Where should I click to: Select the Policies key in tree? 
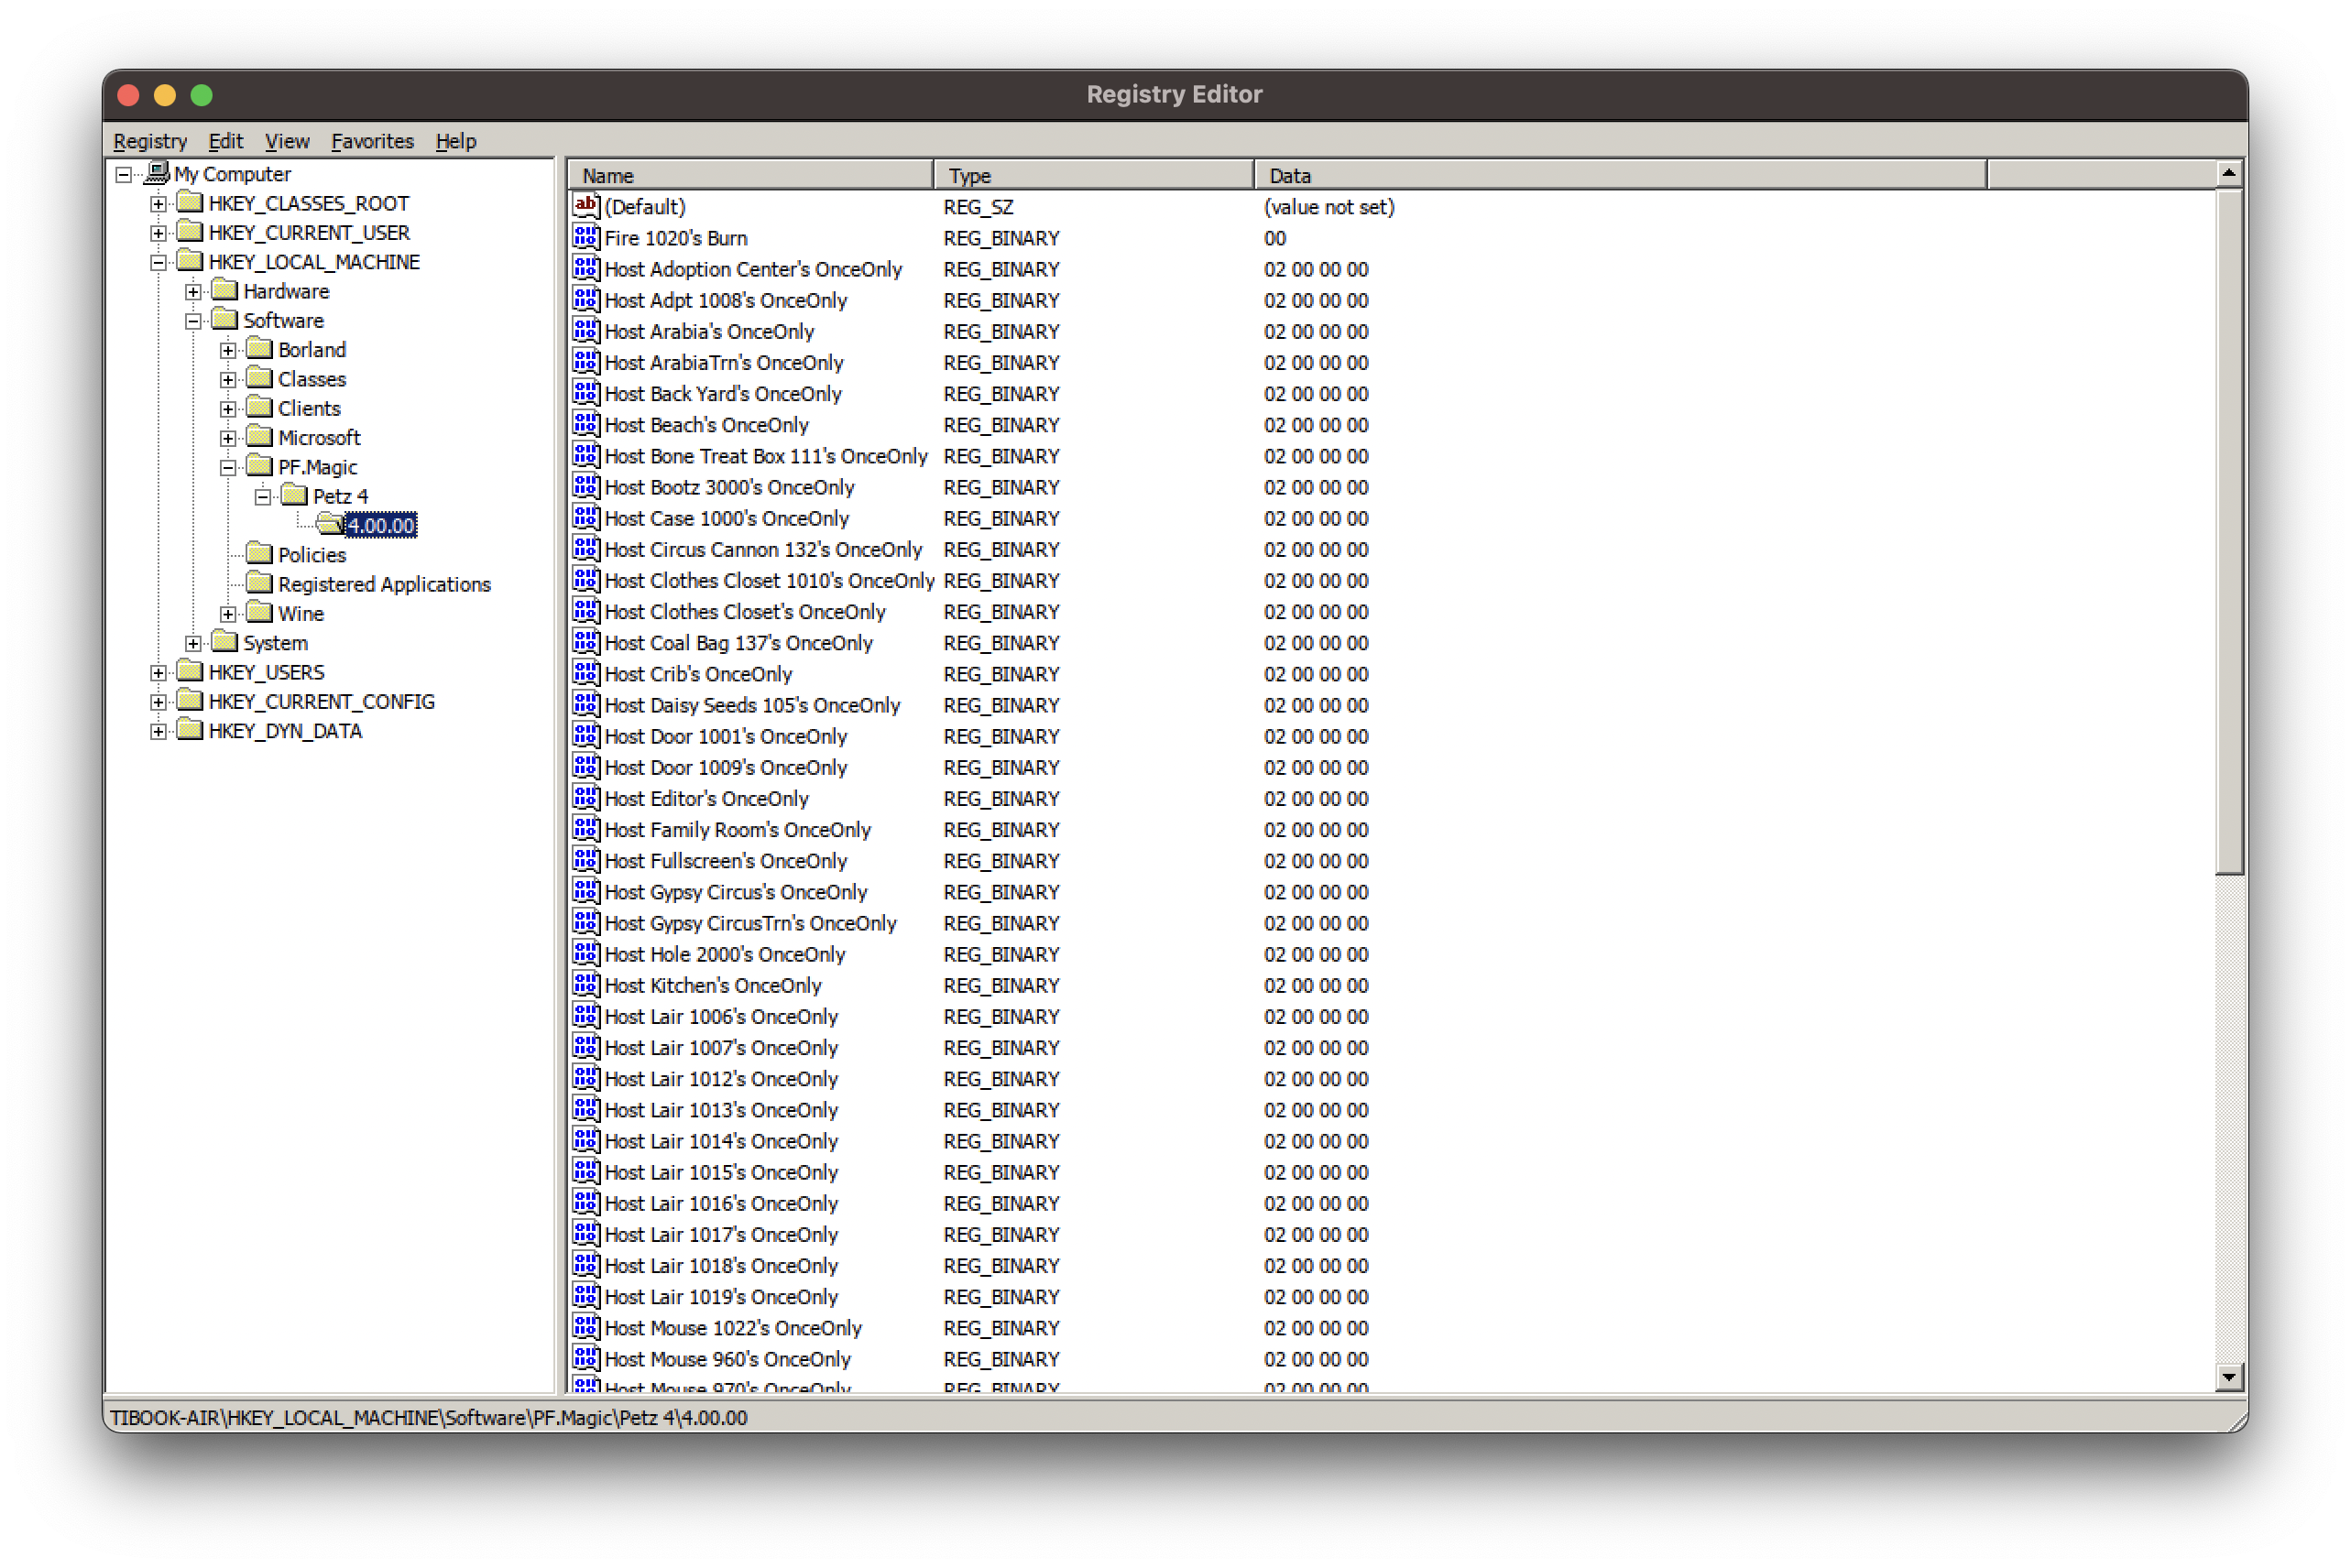tap(312, 555)
